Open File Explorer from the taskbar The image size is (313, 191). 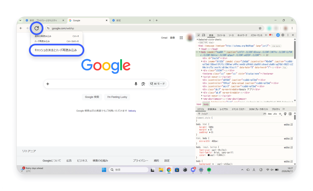pos(161,170)
